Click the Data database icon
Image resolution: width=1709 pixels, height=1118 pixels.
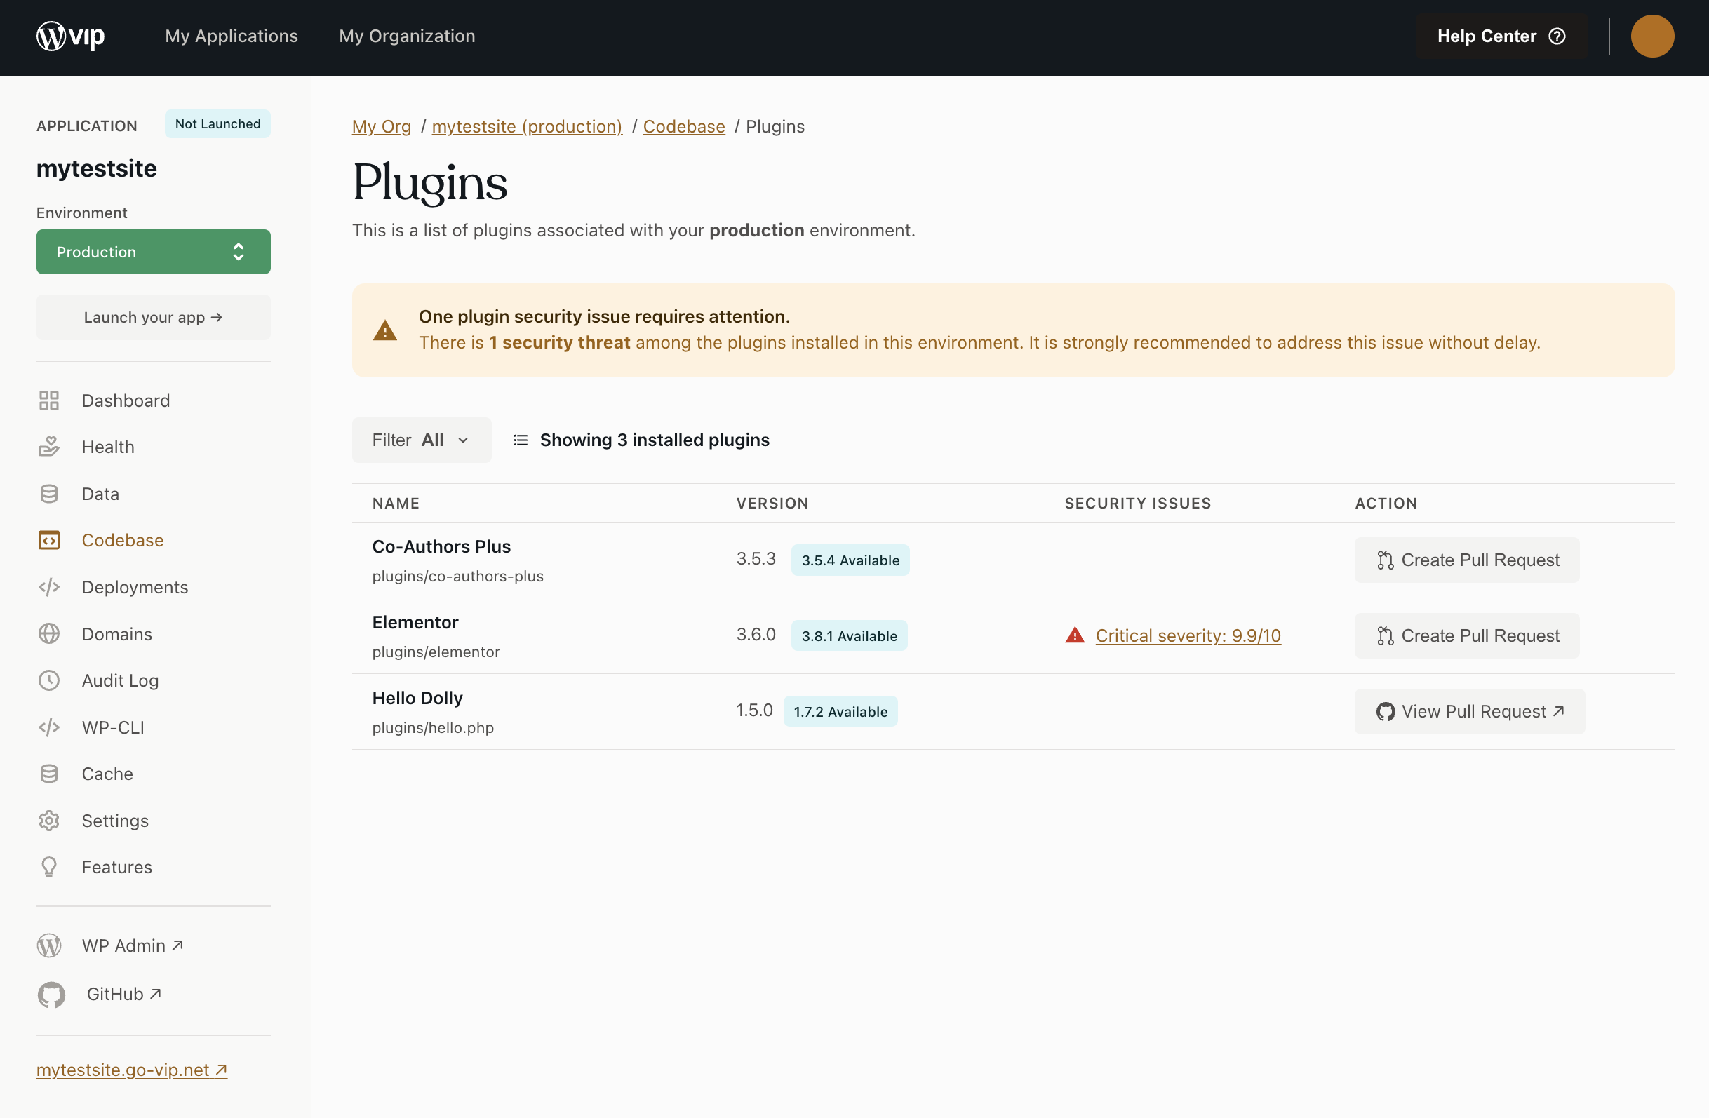pos(49,494)
